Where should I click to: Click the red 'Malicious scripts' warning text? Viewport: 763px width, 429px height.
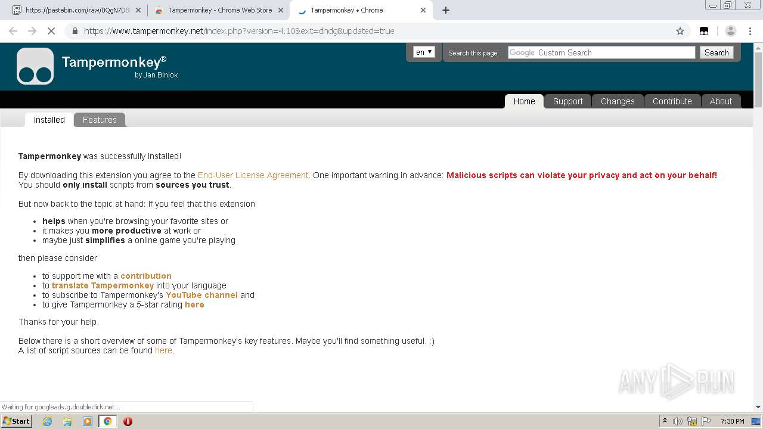582,175
